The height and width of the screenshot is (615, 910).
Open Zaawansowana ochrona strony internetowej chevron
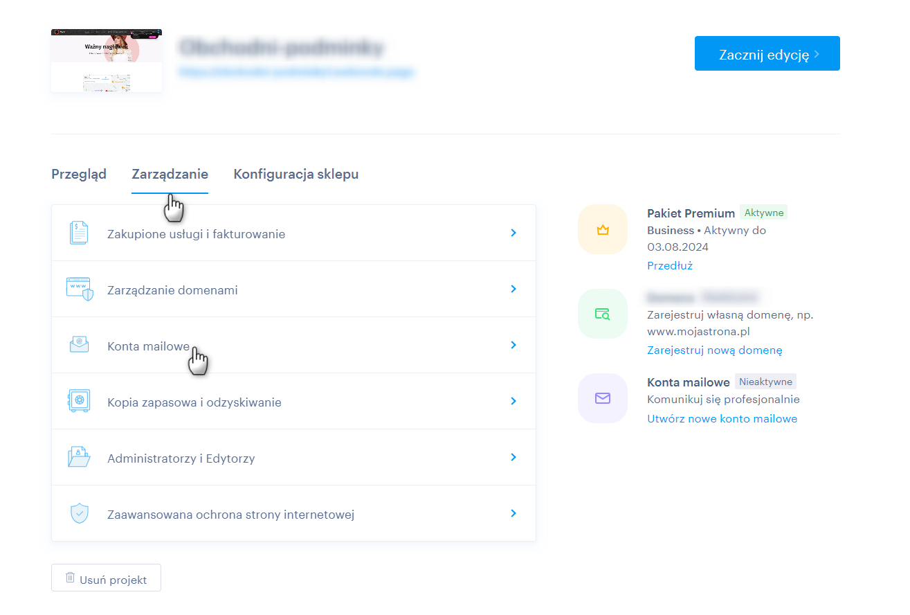coord(513,513)
